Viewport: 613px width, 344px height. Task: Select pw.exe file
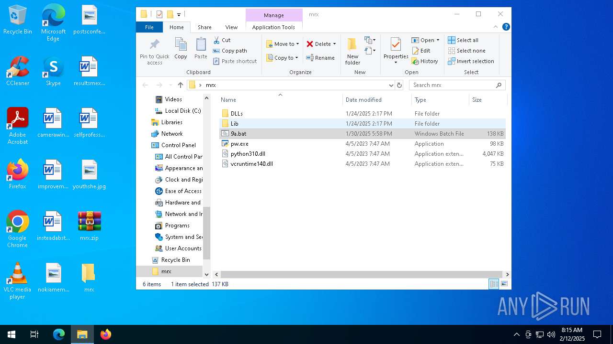point(363,144)
